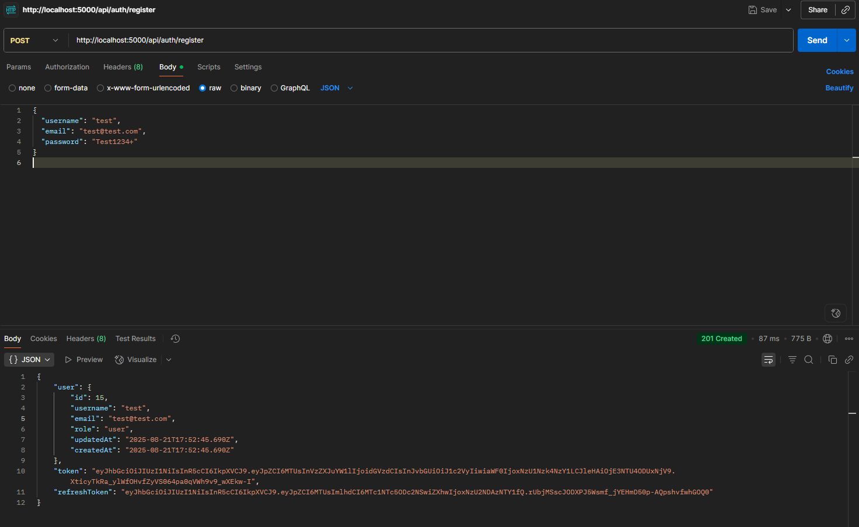Select the none body type radio

[x=12, y=88]
